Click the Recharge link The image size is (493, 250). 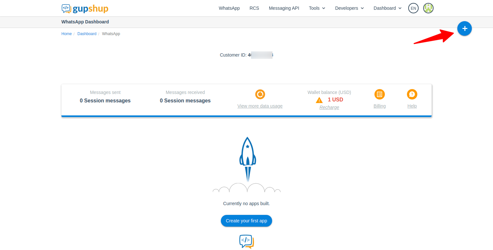tap(329, 107)
